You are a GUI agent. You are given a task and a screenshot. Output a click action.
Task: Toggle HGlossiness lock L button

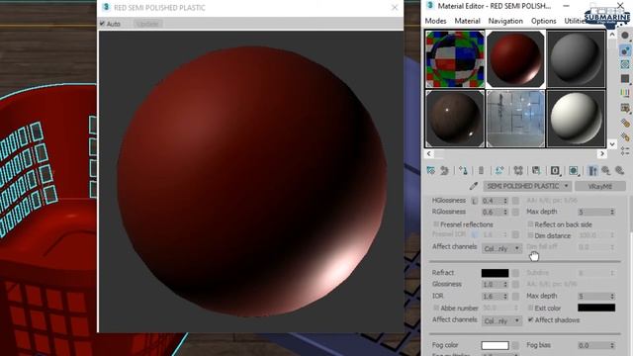pos(475,201)
